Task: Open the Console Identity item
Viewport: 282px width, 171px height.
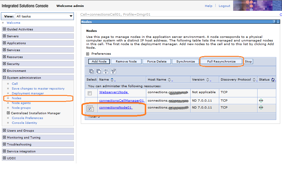Action: (x=24, y=123)
